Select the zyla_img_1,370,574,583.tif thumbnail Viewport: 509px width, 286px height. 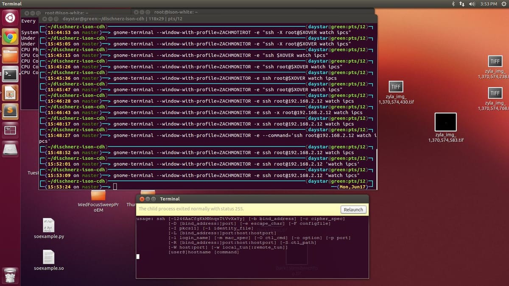(x=445, y=122)
